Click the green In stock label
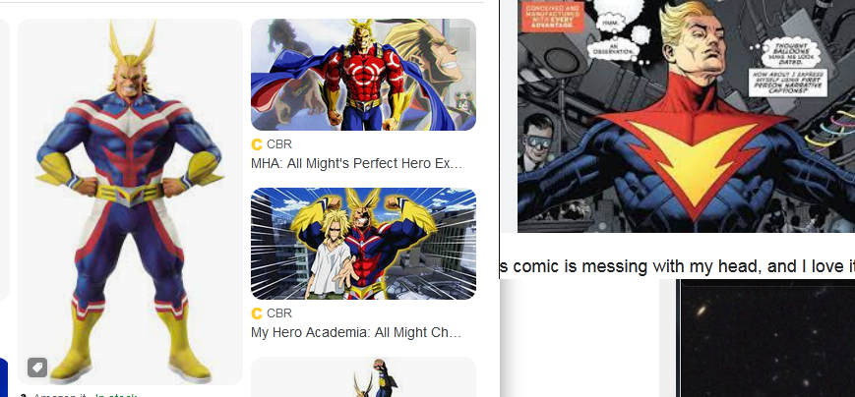Screen dimensions: 855x397 tap(115, 395)
